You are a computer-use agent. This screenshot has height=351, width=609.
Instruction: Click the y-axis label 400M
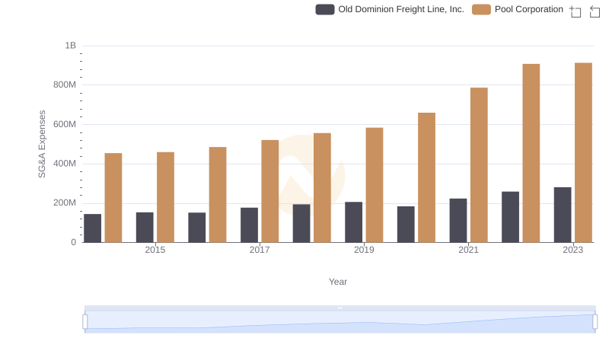coord(65,164)
